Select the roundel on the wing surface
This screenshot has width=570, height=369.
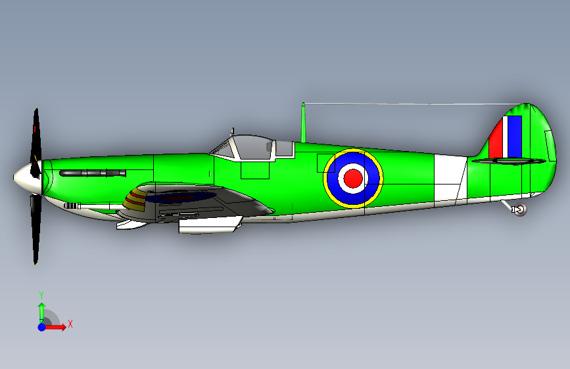(x=181, y=197)
